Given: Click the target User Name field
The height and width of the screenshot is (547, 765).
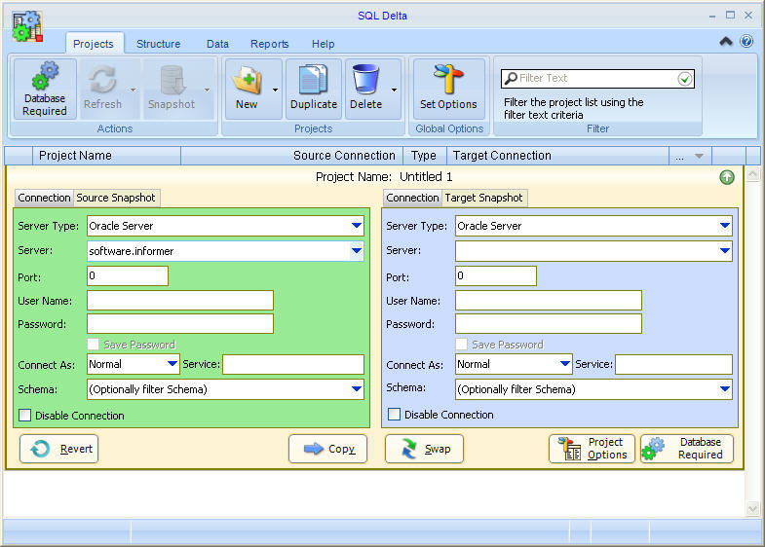Looking at the screenshot, I should [549, 300].
